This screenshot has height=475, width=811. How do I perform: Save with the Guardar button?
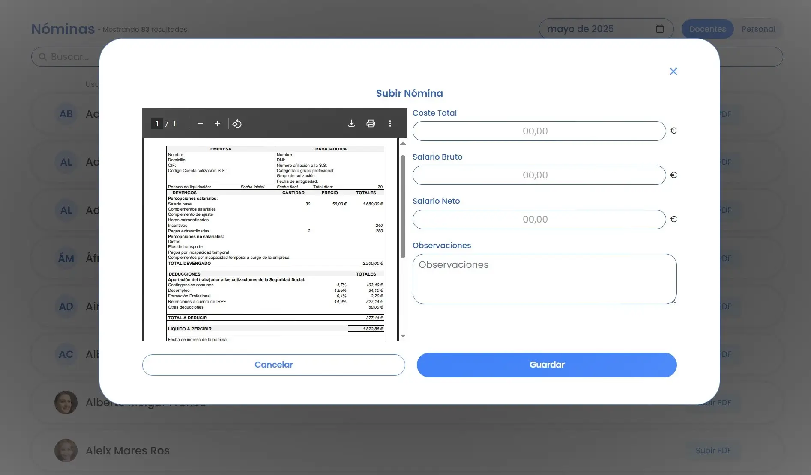point(546,365)
